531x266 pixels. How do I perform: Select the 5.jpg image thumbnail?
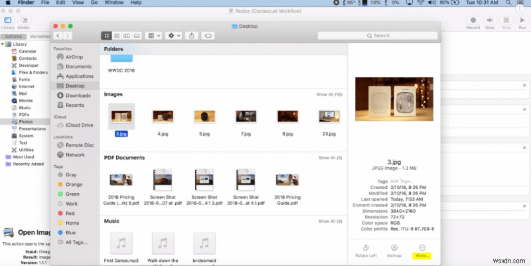pos(204,117)
